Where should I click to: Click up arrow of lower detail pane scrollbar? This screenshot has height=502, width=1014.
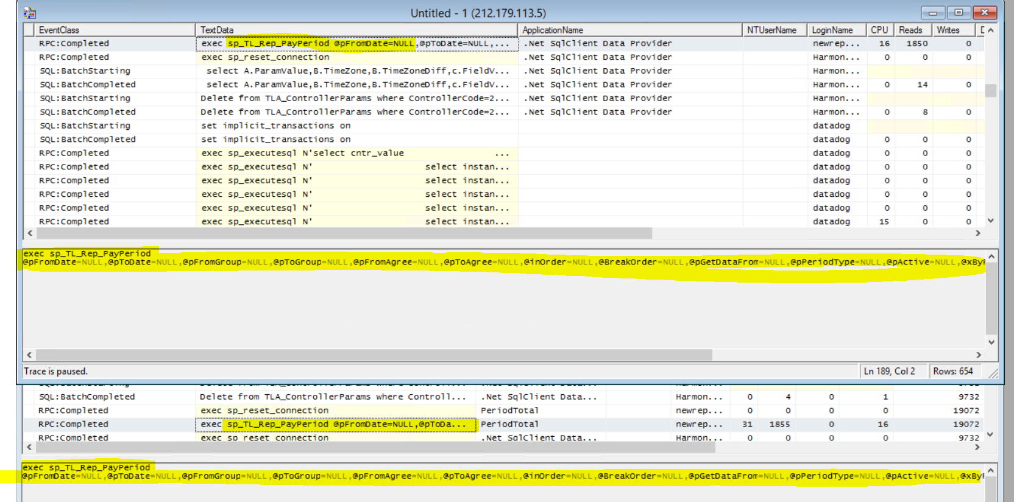point(991,471)
